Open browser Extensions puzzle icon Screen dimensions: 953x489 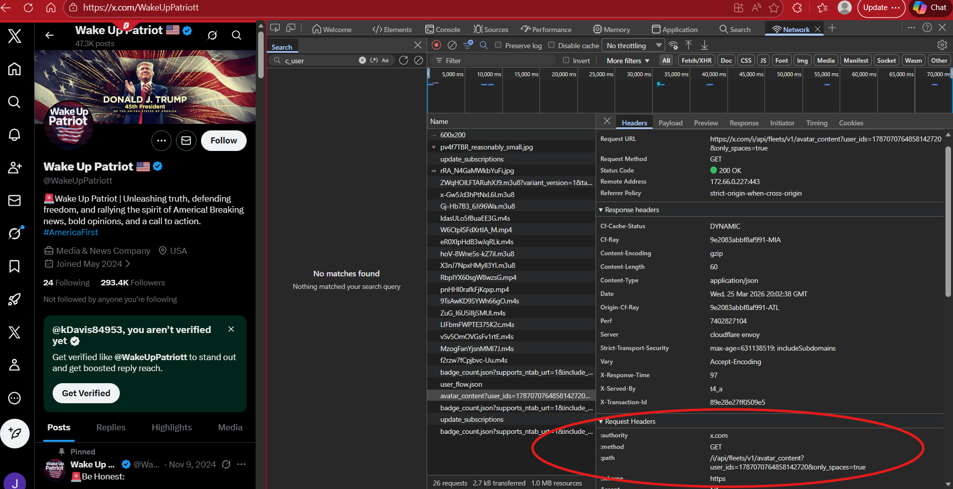coord(797,8)
